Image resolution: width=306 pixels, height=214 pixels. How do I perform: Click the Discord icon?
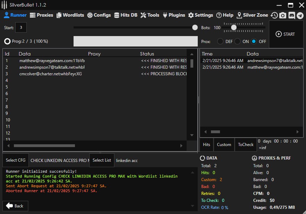(x=291, y=15)
